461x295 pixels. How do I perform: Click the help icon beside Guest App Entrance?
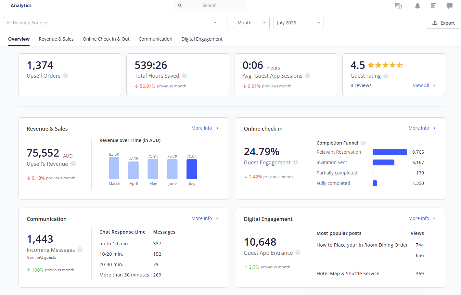298,253
